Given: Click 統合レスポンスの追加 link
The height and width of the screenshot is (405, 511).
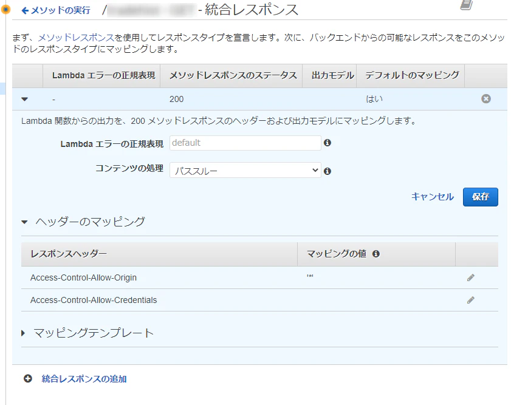Looking at the screenshot, I should pos(84,379).
